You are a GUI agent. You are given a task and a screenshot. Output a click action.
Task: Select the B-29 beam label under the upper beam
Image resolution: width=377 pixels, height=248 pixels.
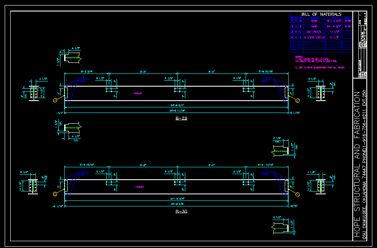pyautogui.click(x=181, y=118)
